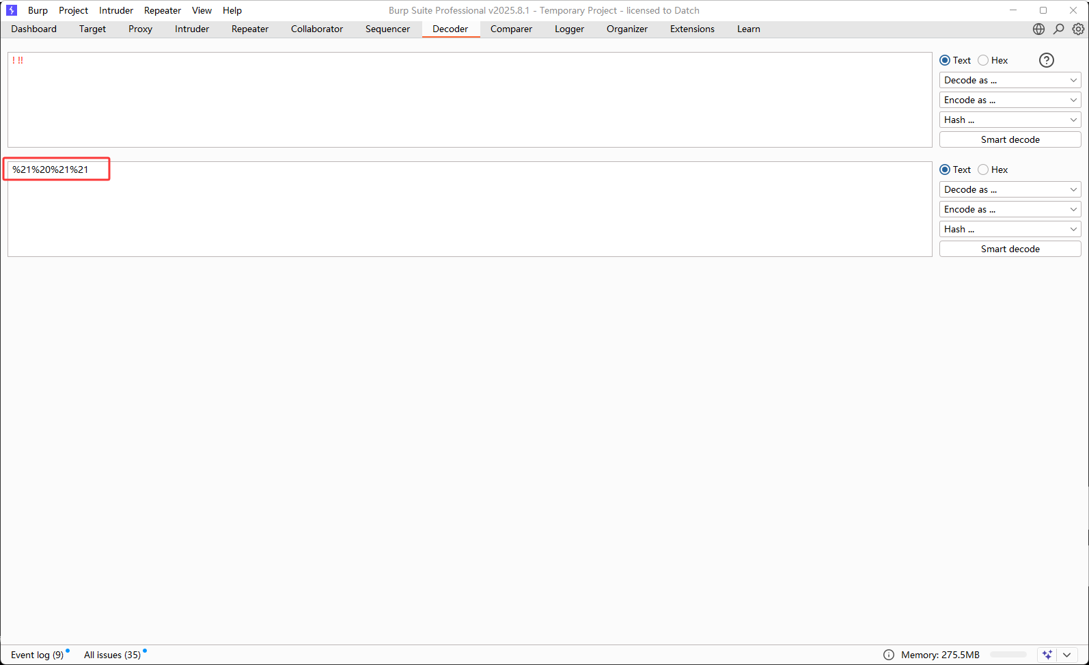1089x665 pixels.
Task: Expand the bottom-right chevron arrow
Action: (1066, 655)
